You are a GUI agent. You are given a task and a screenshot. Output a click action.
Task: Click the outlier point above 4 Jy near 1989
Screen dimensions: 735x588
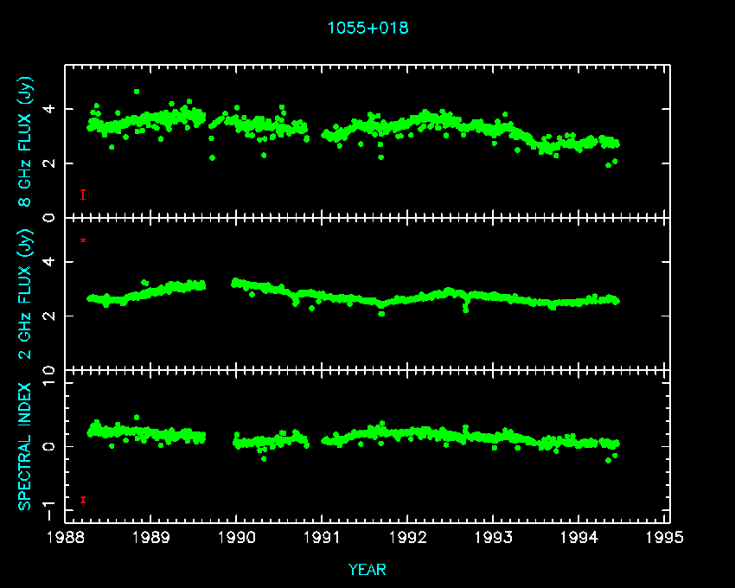[137, 91]
